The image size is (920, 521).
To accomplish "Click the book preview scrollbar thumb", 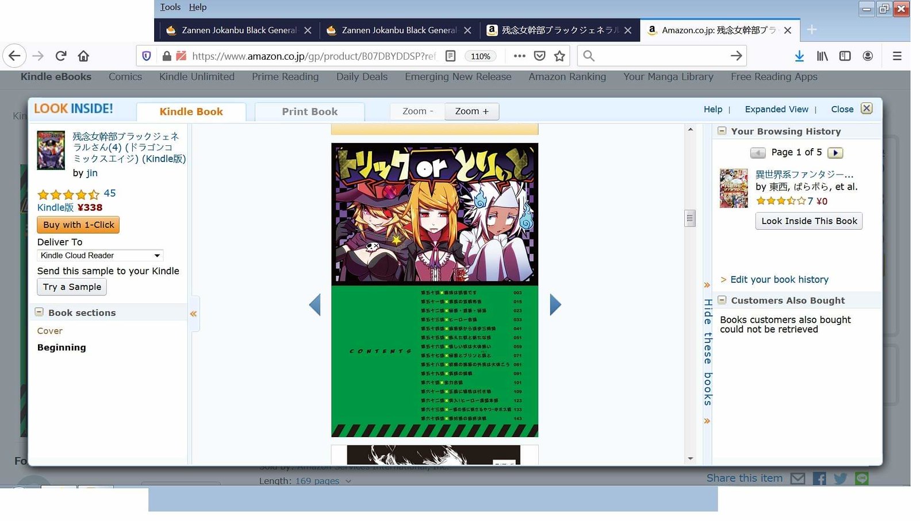I will tap(690, 218).
